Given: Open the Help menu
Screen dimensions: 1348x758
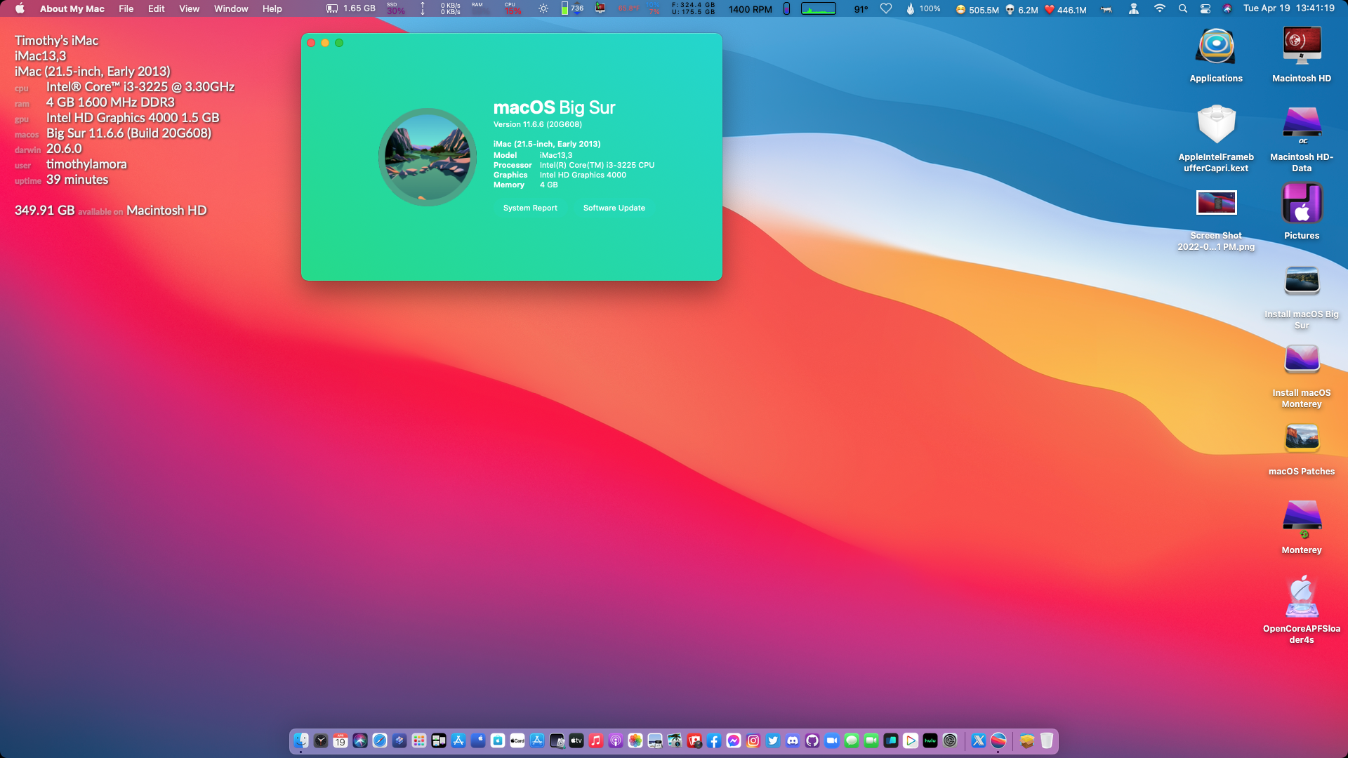Looking at the screenshot, I should [x=272, y=8].
